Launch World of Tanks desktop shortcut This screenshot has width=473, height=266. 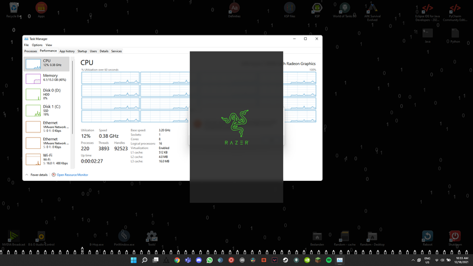point(345,10)
